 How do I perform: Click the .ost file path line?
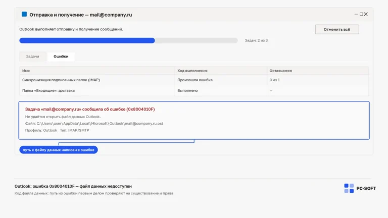pyautogui.click(x=94, y=123)
